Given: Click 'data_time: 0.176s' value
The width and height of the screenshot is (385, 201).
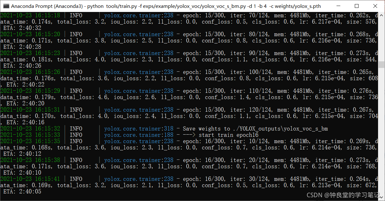Looking at the screenshot, I should tap(27, 78).
